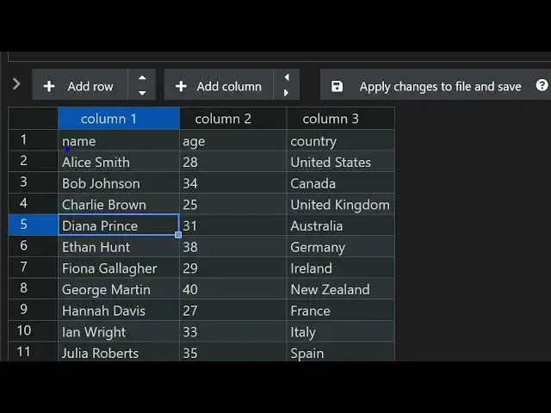551x413 pixels.
Task: Select the column 3 header
Action: pyautogui.click(x=341, y=119)
